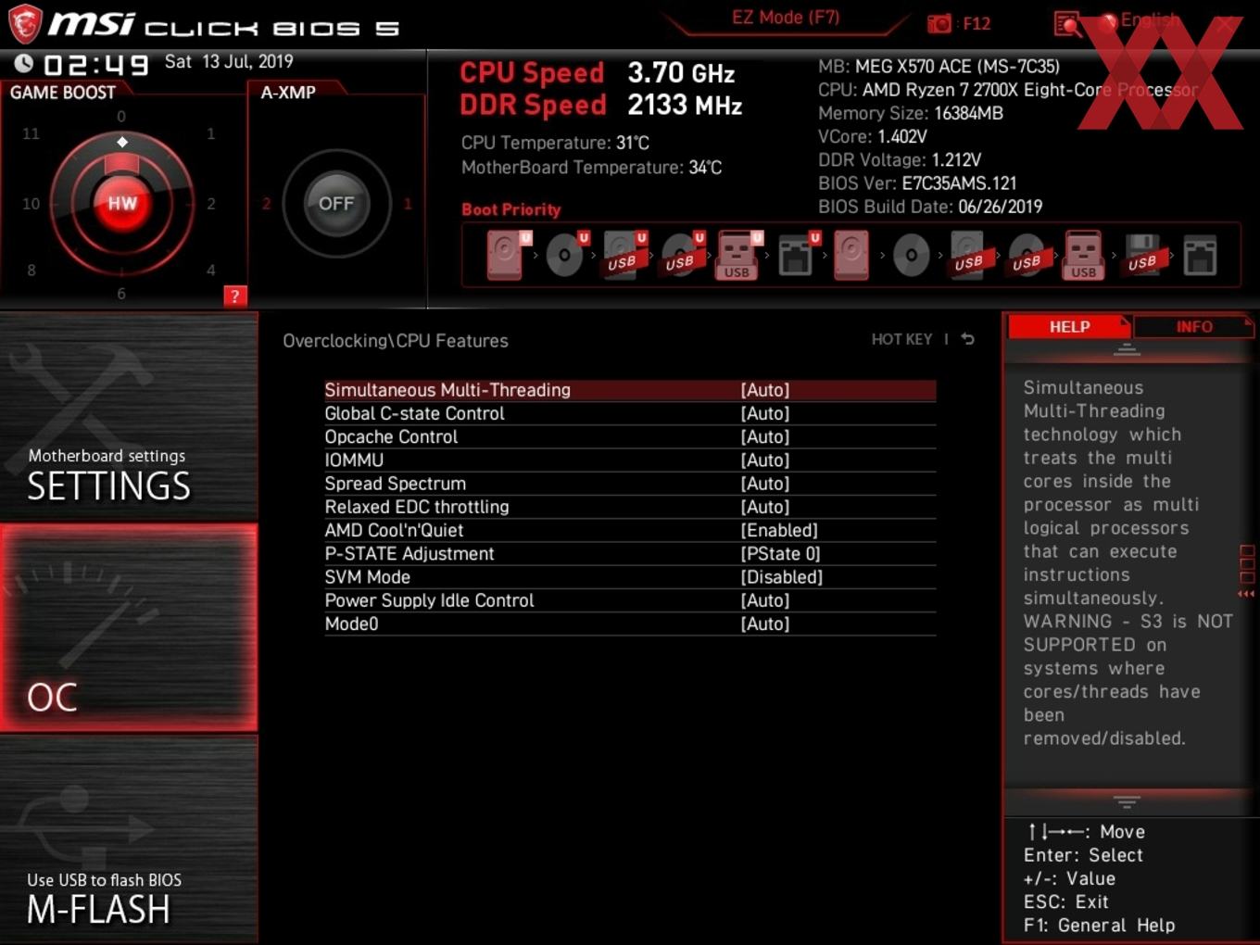Click the back arrow next to HOT KEY
The width and height of the screenshot is (1260, 945).
pyautogui.click(x=968, y=339)
